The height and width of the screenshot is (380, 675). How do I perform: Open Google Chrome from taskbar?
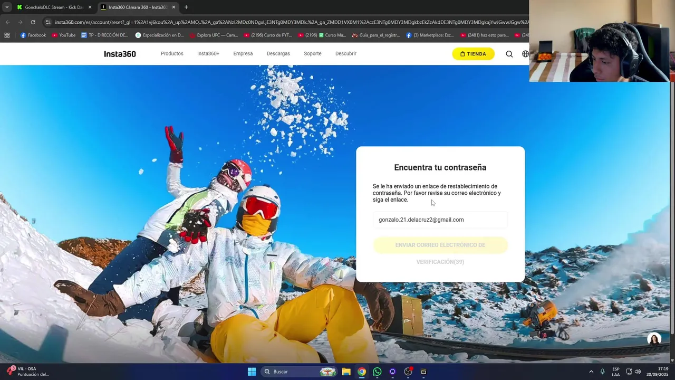tap(362, 372)
